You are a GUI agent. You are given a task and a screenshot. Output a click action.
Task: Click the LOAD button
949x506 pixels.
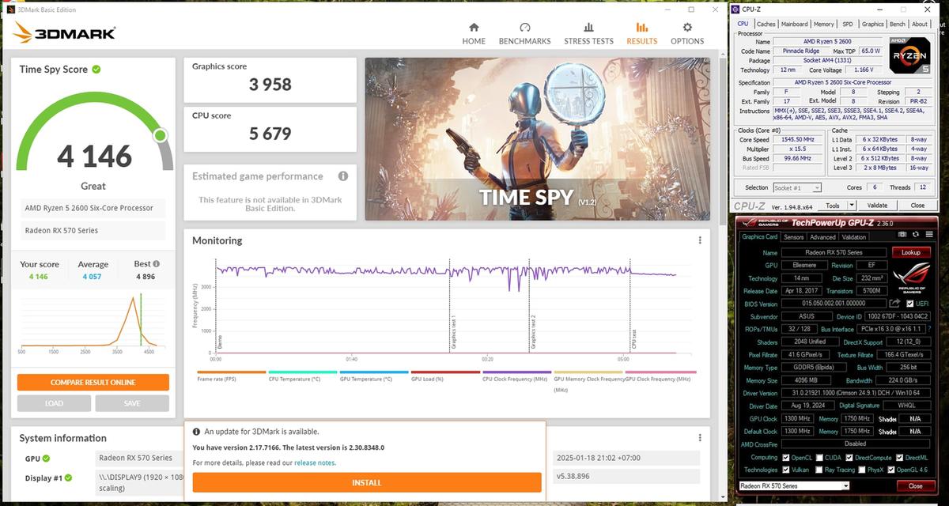point(54,403)
